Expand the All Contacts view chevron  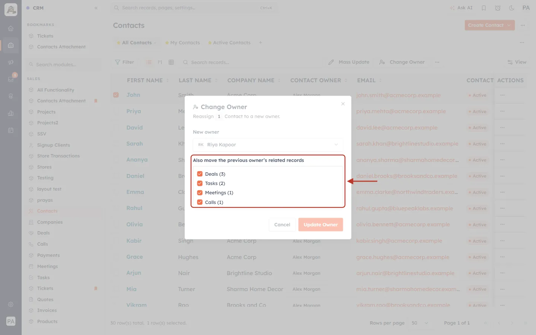[155, 43]
